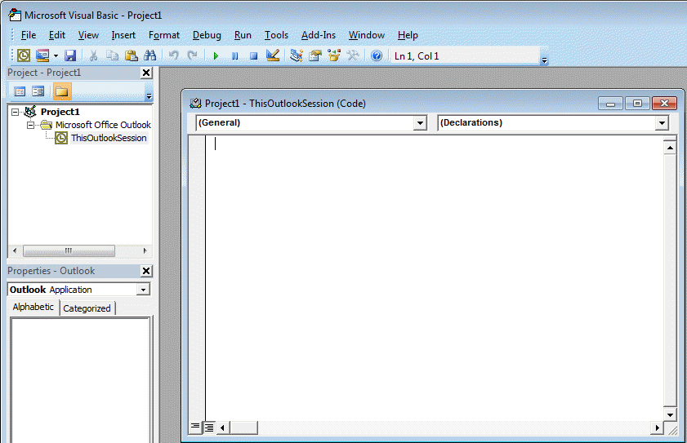Click Project pane horizontal scrollbar thumb
Image resolution: width=687 pixels, height=443 pixels.
point(69,250)
